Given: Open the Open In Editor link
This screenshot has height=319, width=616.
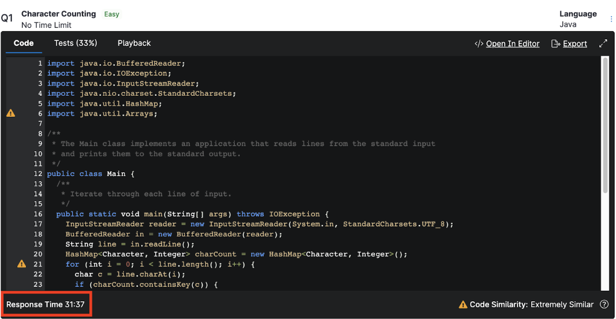Looking at the screenshot, I should [512, 44].
